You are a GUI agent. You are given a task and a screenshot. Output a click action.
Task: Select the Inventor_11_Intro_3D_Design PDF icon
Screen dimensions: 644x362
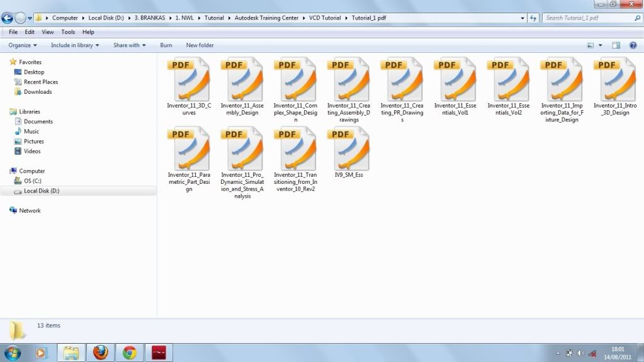pos(615,79)
